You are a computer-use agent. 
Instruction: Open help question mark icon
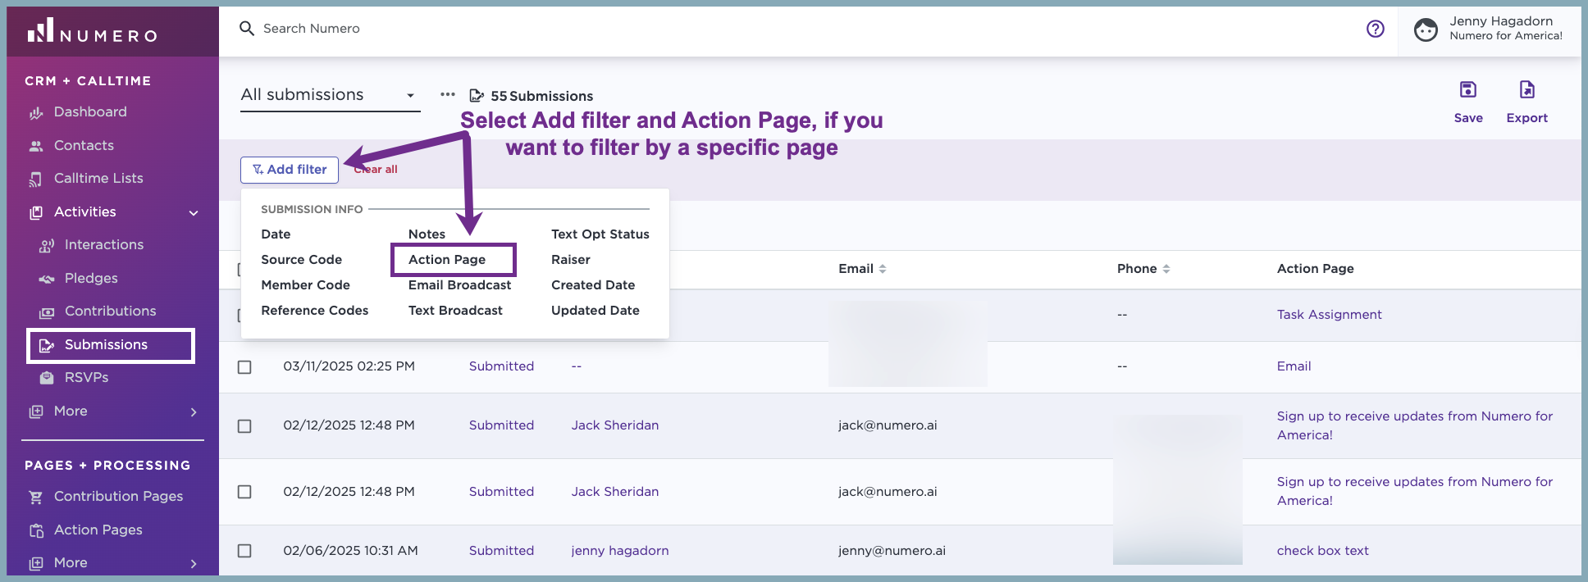click(x=1376, y=29)
